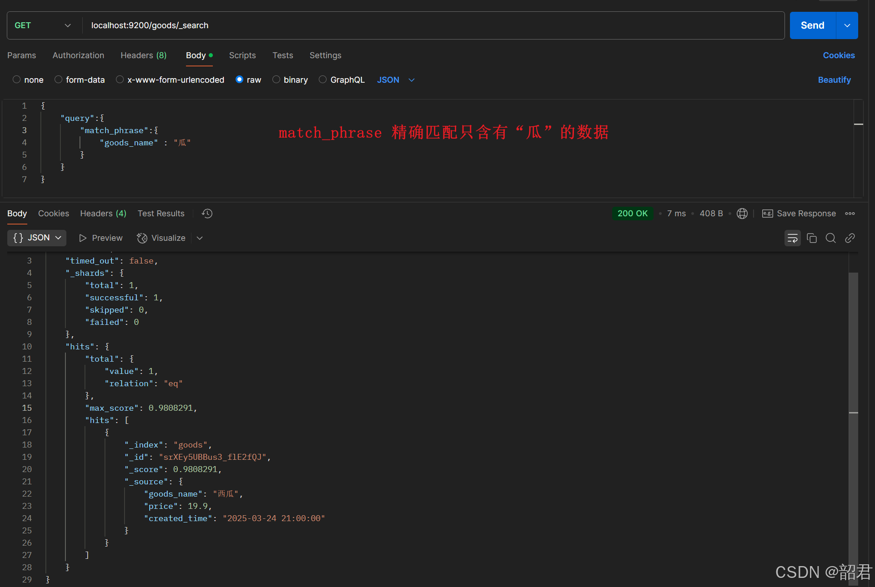Copy response body with copy icon
Image resolution: width=875 pixels, height=587 pixels.
(812, 238)
